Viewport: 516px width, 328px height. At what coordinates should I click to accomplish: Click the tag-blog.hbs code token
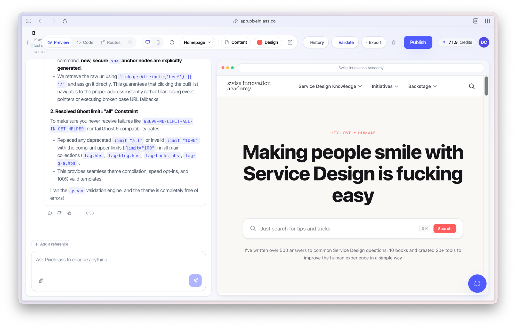[124, 156]
